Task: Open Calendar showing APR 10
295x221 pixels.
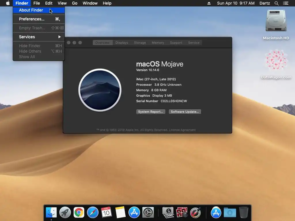Action: (x=106, y=212)
